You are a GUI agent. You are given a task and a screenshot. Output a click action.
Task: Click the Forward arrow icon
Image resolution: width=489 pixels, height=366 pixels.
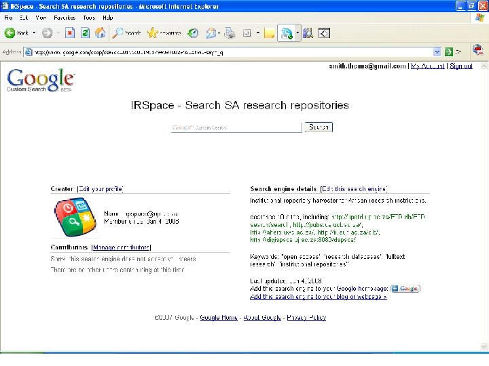coord(48,33)
